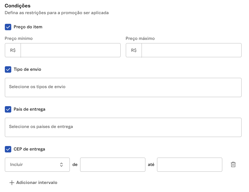
Task: Click the 'Preço do item' label text
Action: click(x=28, y=27)
